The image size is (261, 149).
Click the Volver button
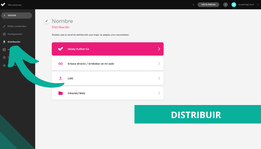[x=16, y=16]
